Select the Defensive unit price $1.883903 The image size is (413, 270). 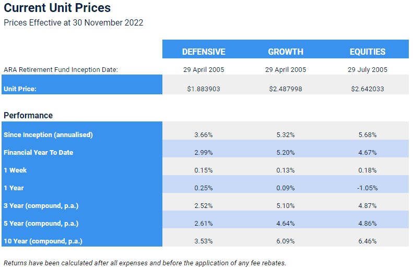(204, 89)
